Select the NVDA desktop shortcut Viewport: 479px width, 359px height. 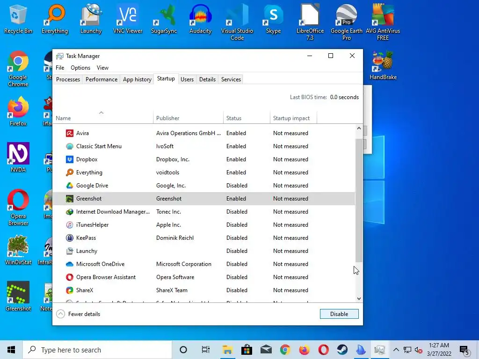(18, 158)
